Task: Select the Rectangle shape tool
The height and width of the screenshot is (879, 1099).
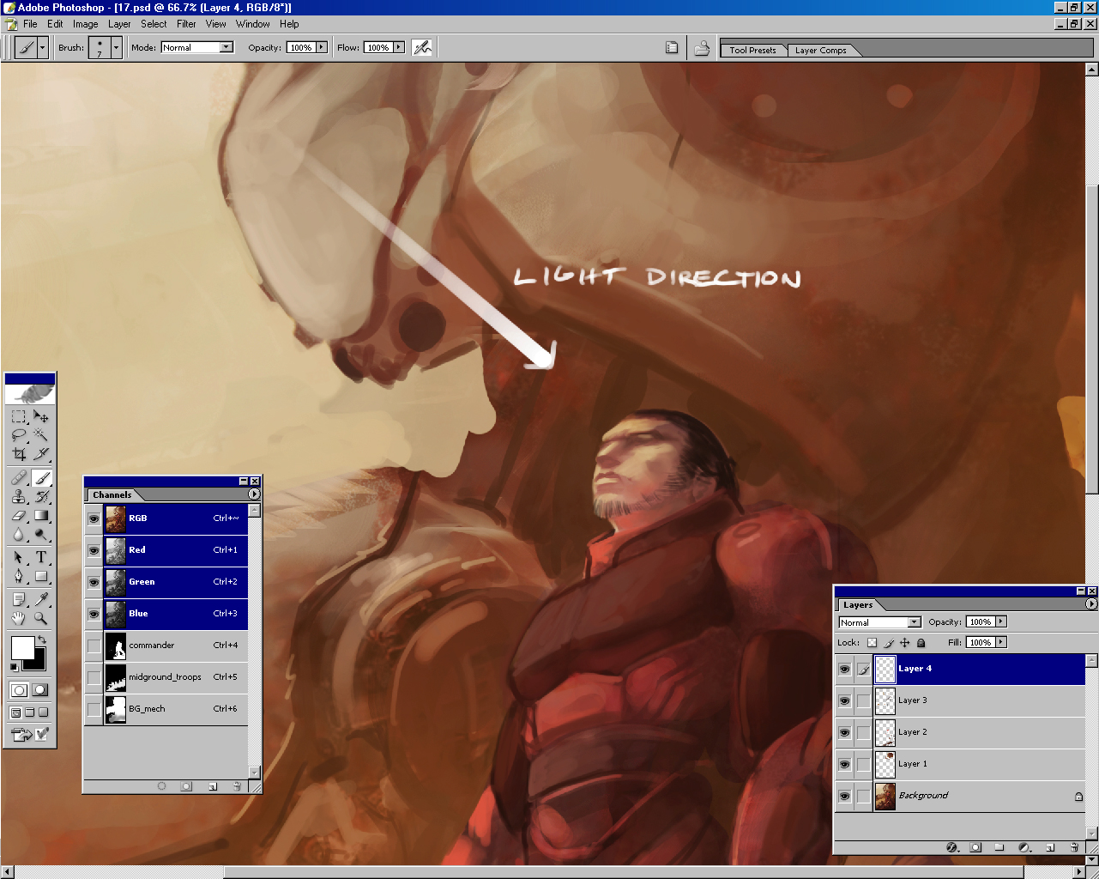Action: click(x=40, y=576)
